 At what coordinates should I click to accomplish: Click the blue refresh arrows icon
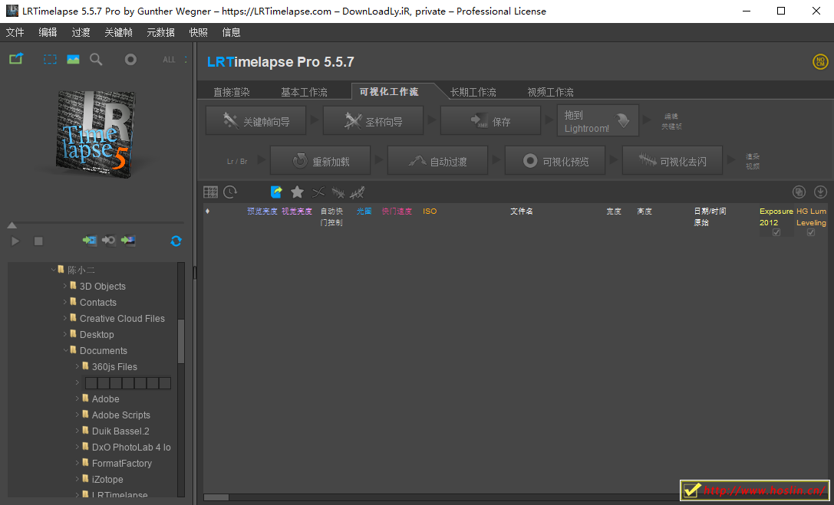176,241
